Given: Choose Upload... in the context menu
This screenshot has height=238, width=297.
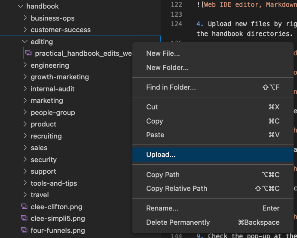Looking at the screenshot, I should (213, 155).
